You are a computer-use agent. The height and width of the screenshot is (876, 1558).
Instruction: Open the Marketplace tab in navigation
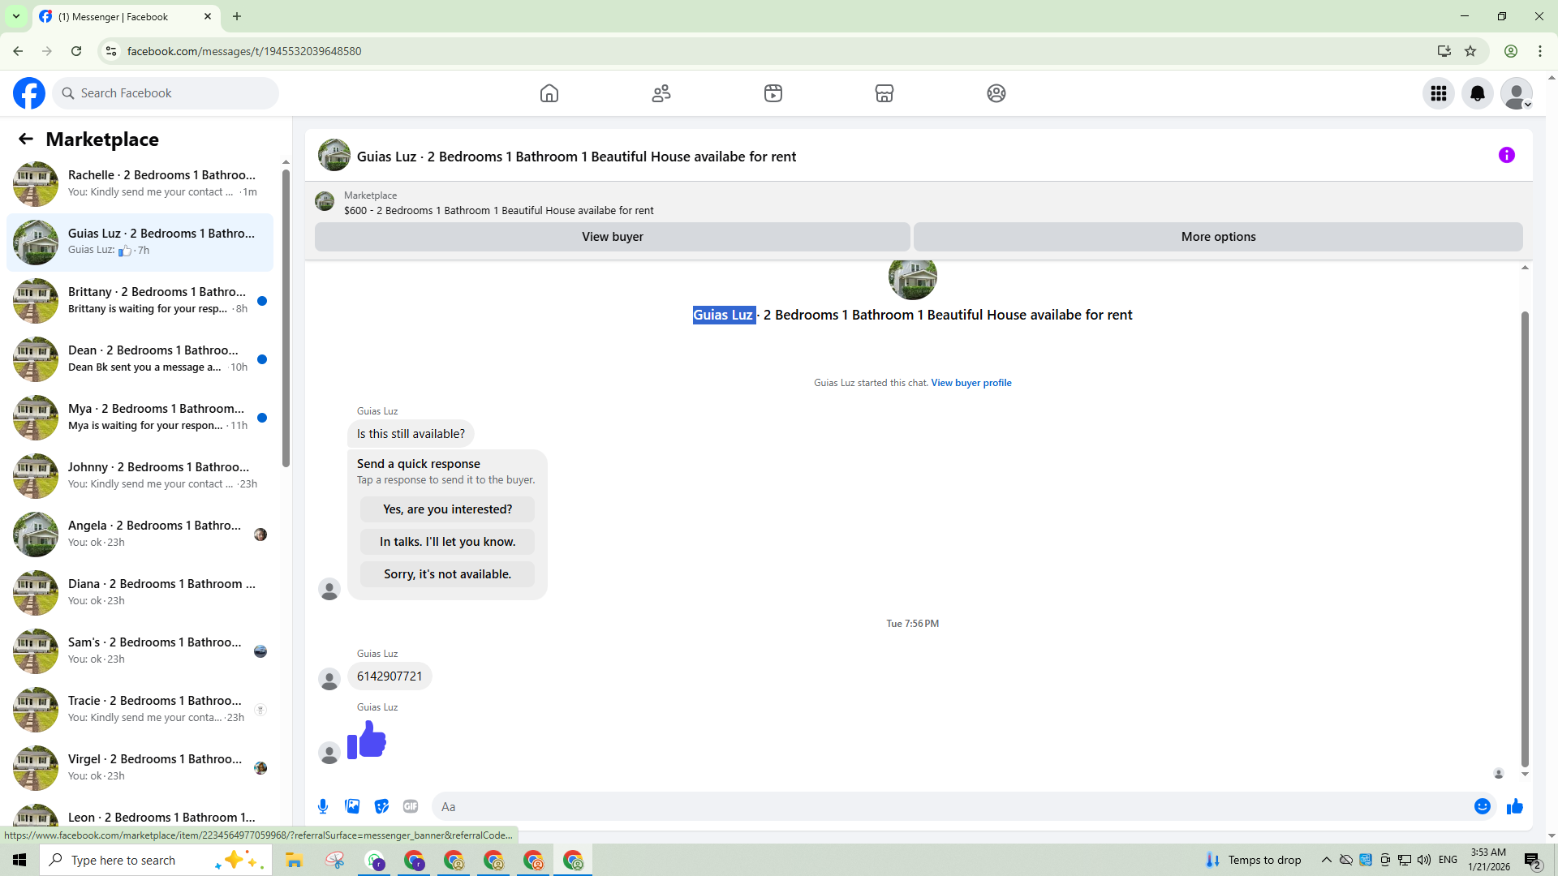[x=884, y=93]
